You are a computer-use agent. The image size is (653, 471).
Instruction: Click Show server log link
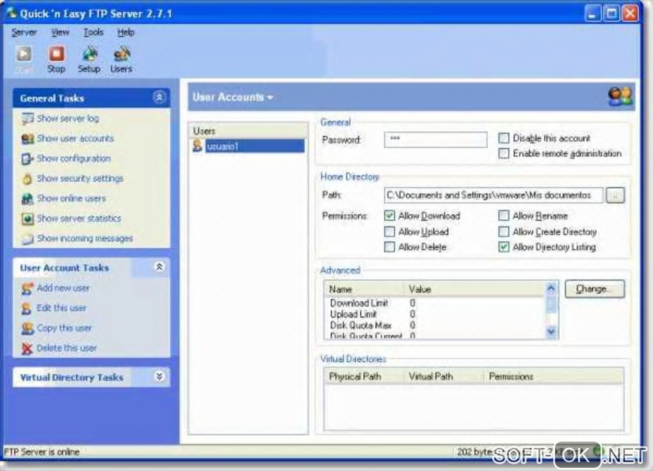click(68, 118)
